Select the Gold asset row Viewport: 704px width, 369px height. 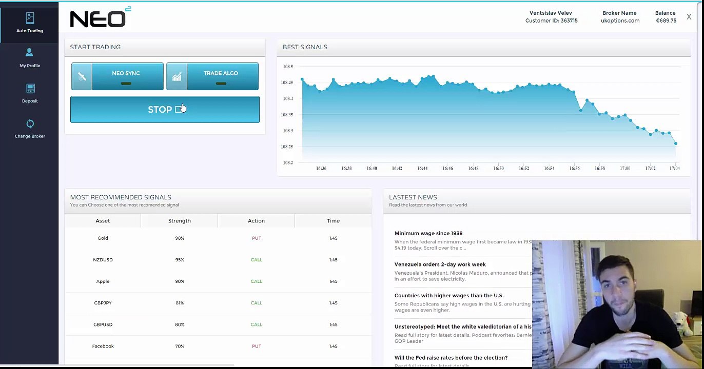pos(218,238)
